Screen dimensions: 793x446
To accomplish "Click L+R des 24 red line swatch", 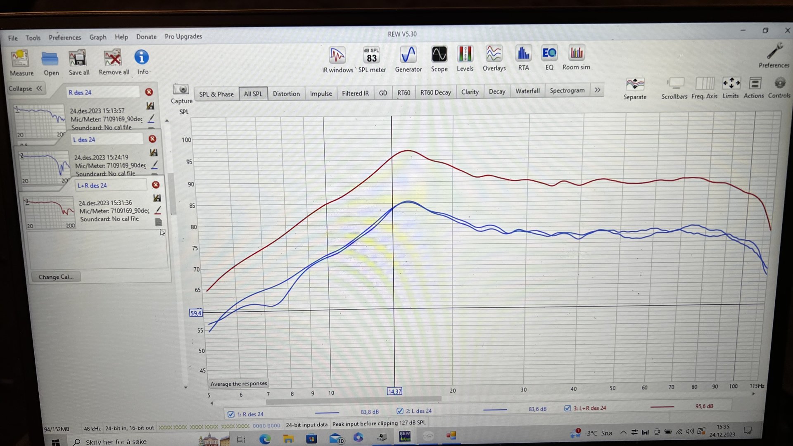I will point(662,407).
